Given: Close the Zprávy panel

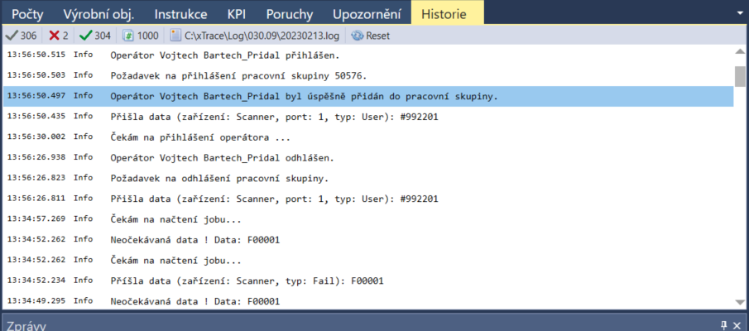Looking at the screenshot, I should click(x=739, y=324).
